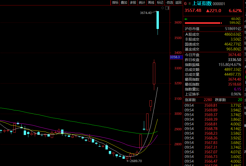Remove from watchlist with -自选
246x166 pixels.
coord(169,3)
